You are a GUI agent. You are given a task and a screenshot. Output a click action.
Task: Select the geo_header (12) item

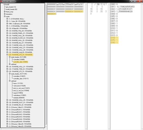click(11, 7)
